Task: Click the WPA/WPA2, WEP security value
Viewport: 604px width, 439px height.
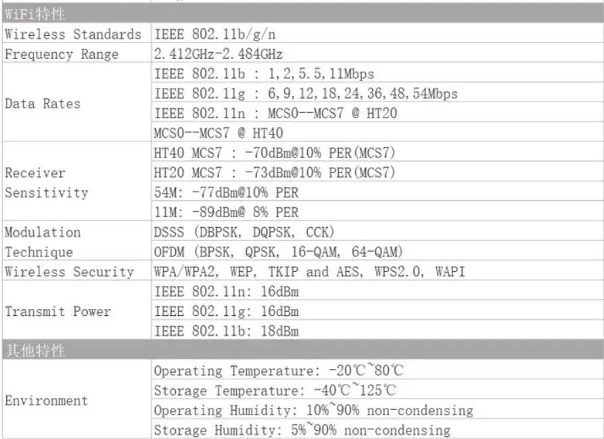Action: click(x=310, y=272)
